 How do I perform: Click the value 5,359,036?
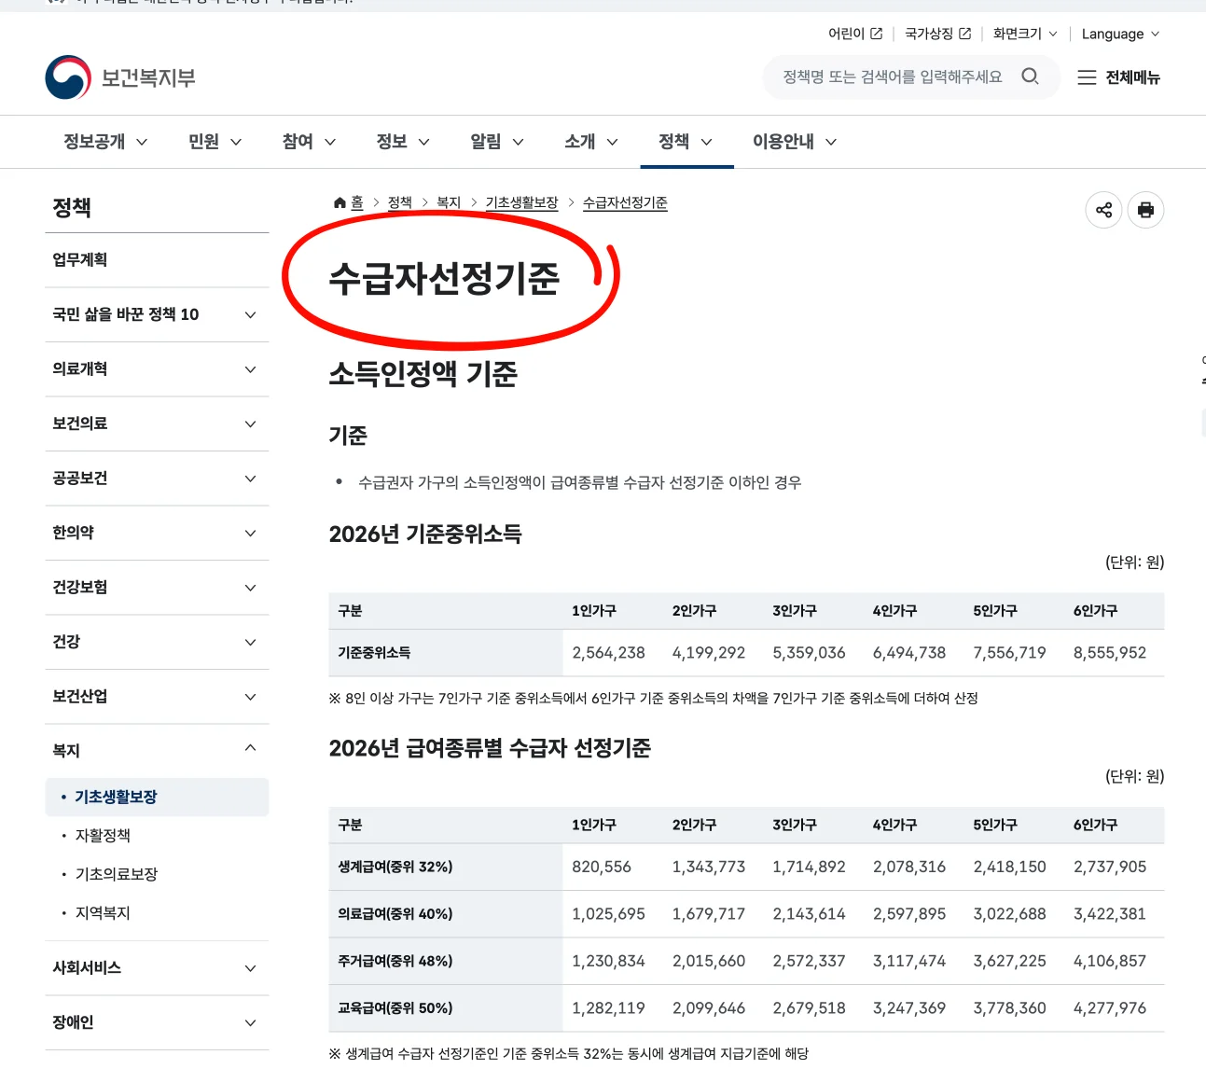809,653
